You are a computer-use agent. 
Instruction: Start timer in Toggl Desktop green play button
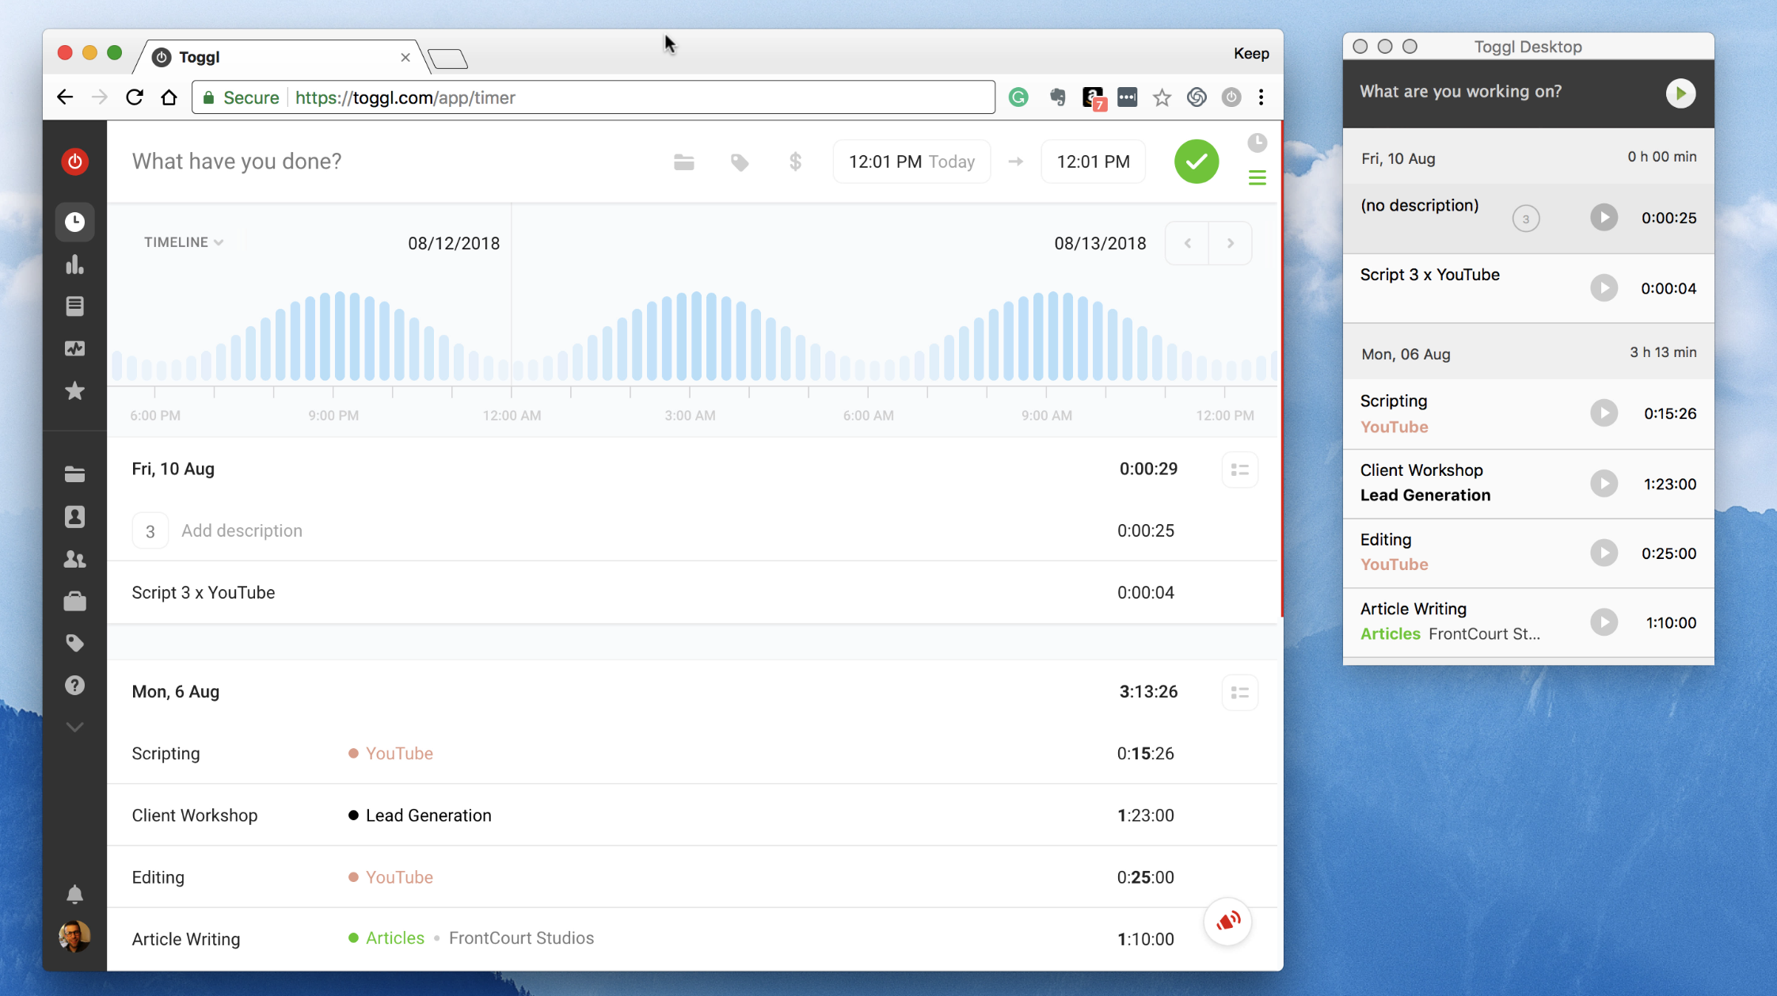click(1680, 93)
